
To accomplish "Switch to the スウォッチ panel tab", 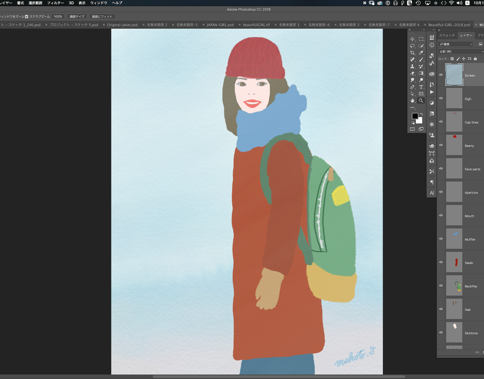I will pyautogui.click(x=447, y=35).
